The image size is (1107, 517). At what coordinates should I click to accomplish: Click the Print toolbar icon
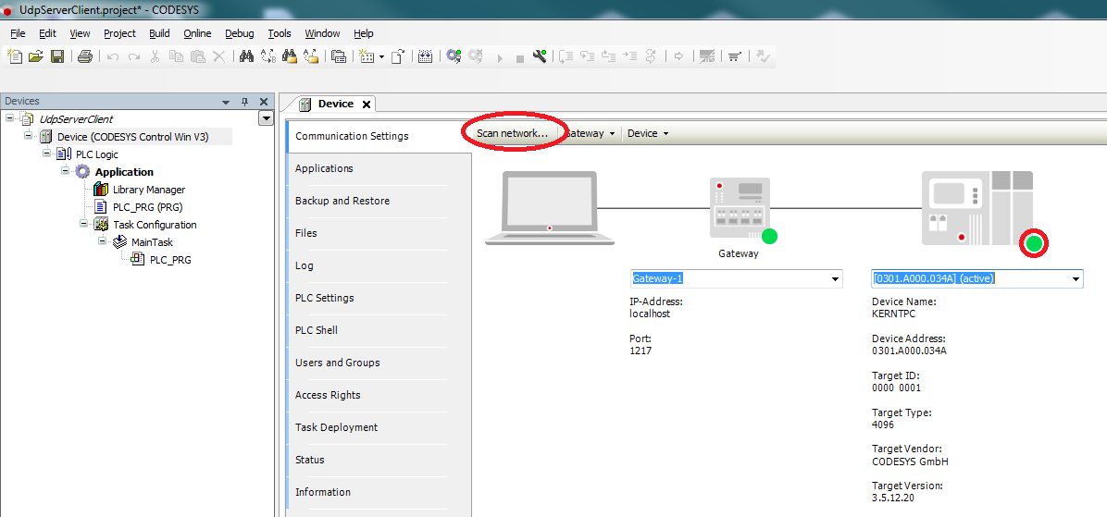pos(84,56)
